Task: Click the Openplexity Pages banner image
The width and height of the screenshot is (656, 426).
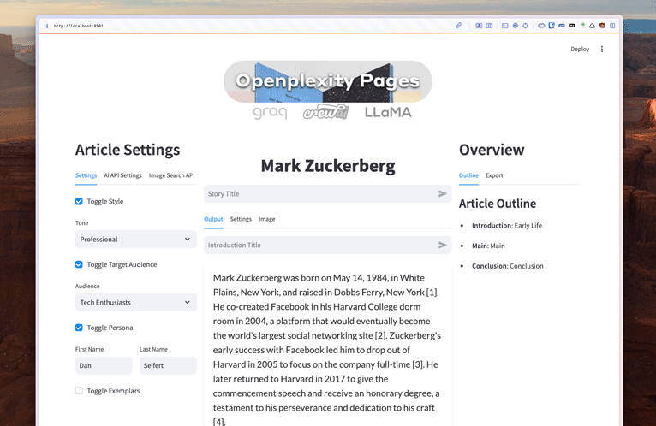Action: click(x=328, y=81)
